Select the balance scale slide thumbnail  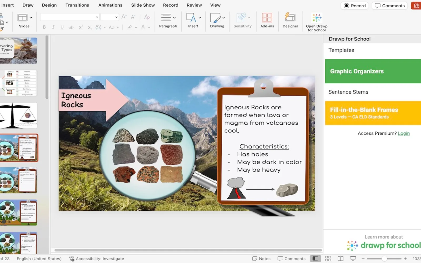[18, 115]
